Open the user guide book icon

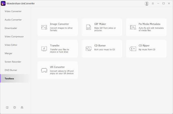(x=7, y=108)
